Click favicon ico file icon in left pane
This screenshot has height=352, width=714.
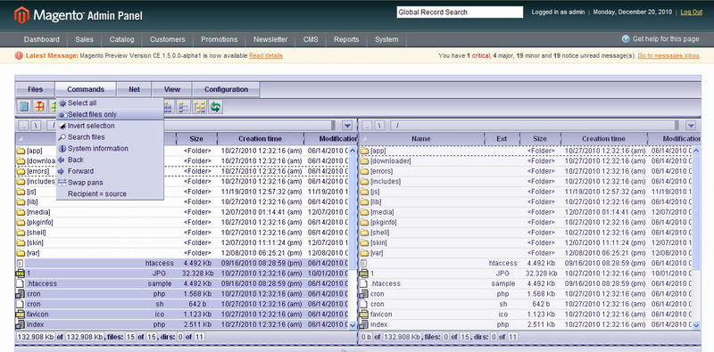tap(21, 315)
